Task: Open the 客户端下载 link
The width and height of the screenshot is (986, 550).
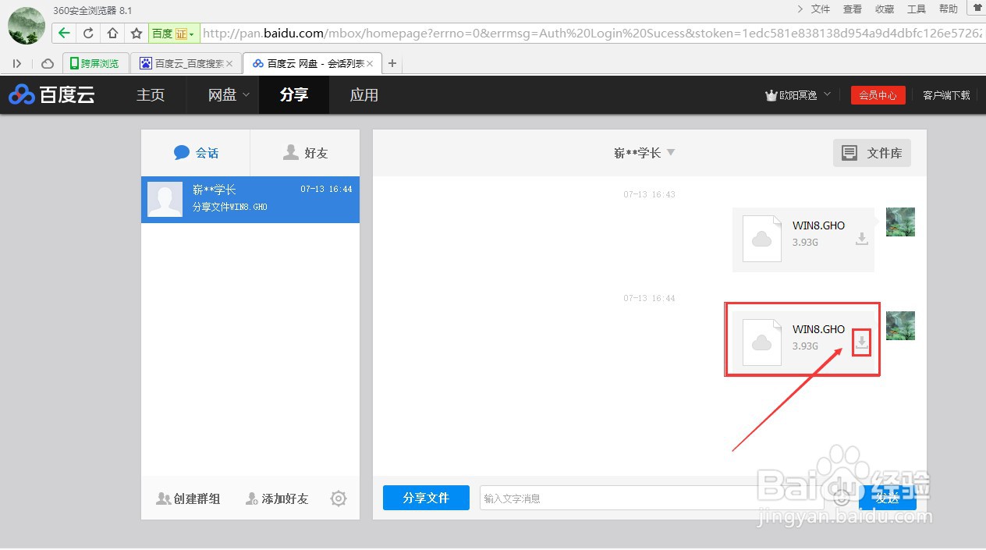Action: pos(946,95)
